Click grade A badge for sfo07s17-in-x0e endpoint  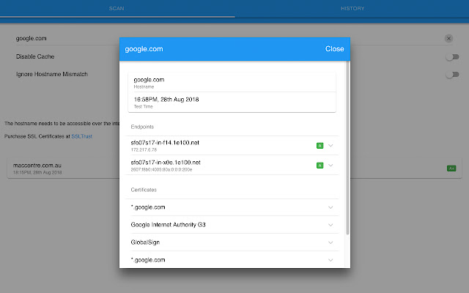point(320,166)
